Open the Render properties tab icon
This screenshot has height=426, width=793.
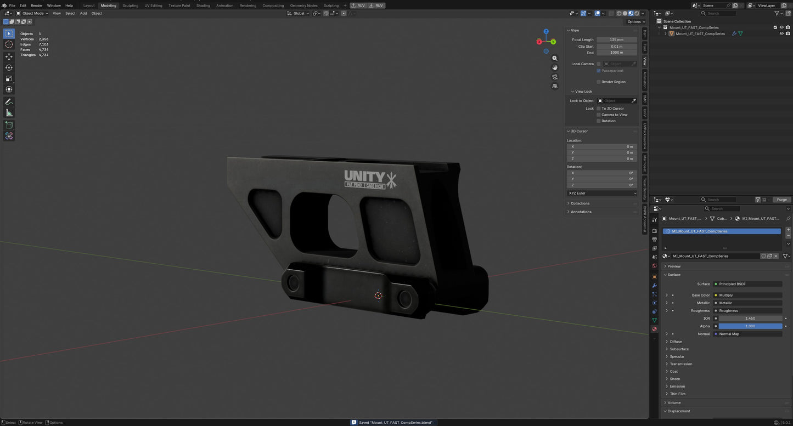click(x=654, y=231)
